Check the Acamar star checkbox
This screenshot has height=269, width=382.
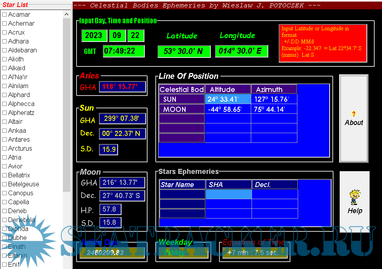[x=5, y=14]
